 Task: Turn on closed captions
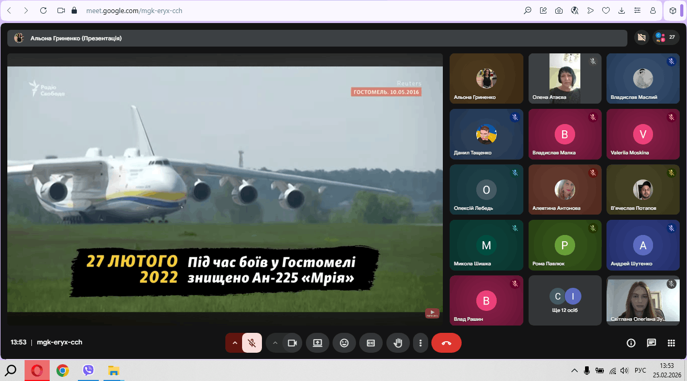tap(371, 343)
